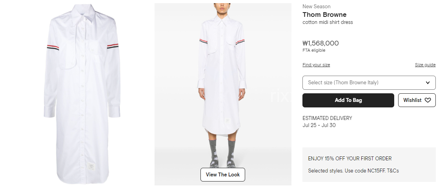Click the ₩1,568,000 price text
Image resolution: width=446 pixels, height=187 pixels.
coord(320,43)
